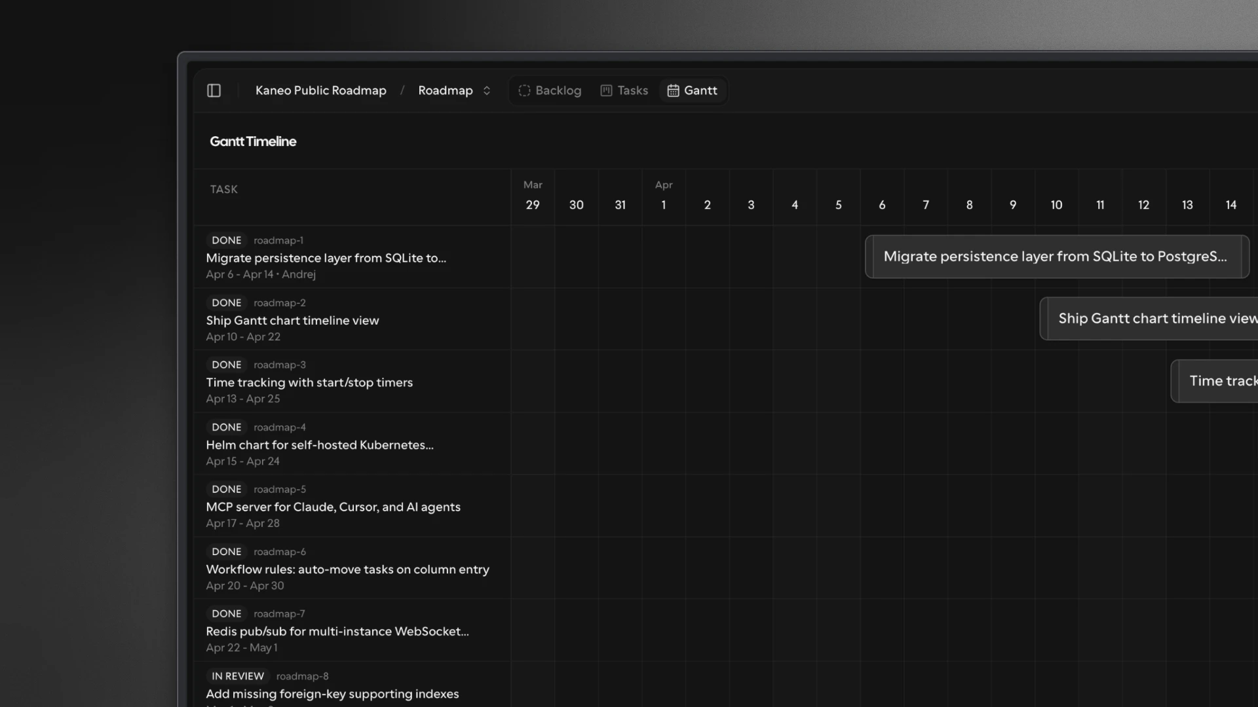1258x707 pixels.
Task: Click the Apr 13 - Apr 25 date range
Action: coord(243,399)
